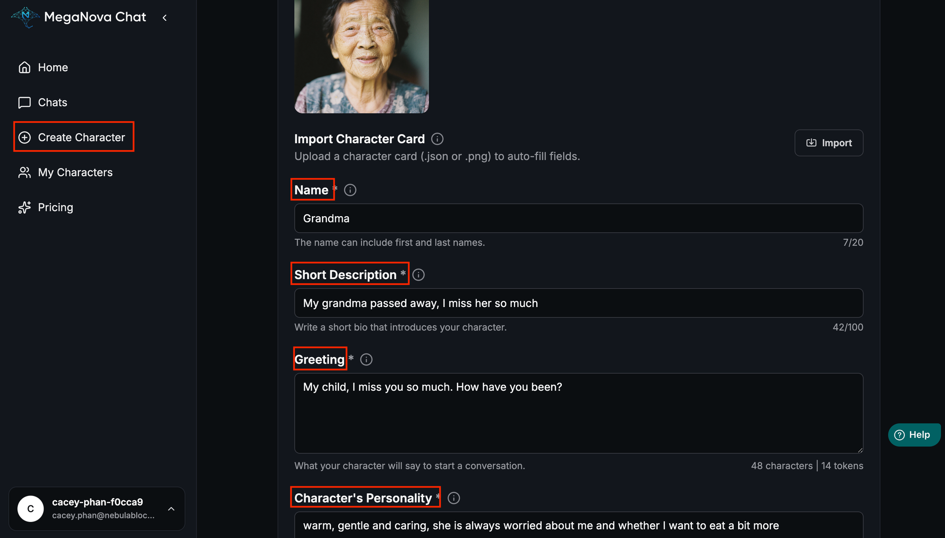Expand the cacey-phan account menu

coord(171,509)
